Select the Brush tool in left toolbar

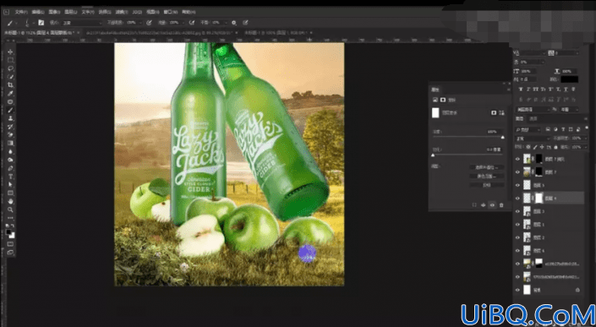11,110
